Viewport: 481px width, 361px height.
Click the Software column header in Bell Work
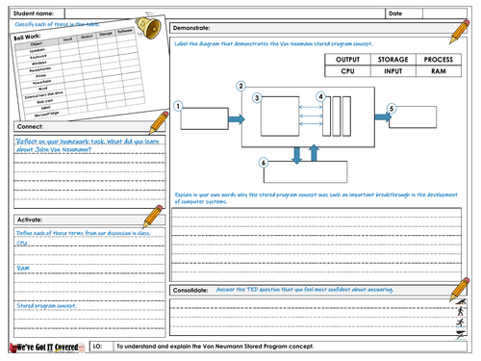pos(124,31)
